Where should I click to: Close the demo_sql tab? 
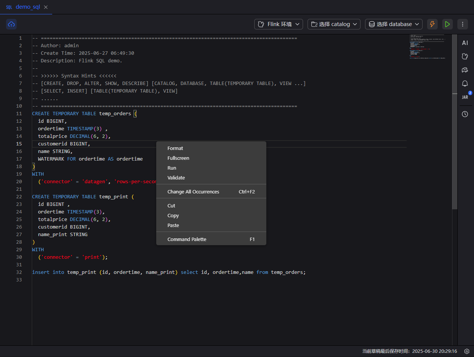tap(46, 7)
